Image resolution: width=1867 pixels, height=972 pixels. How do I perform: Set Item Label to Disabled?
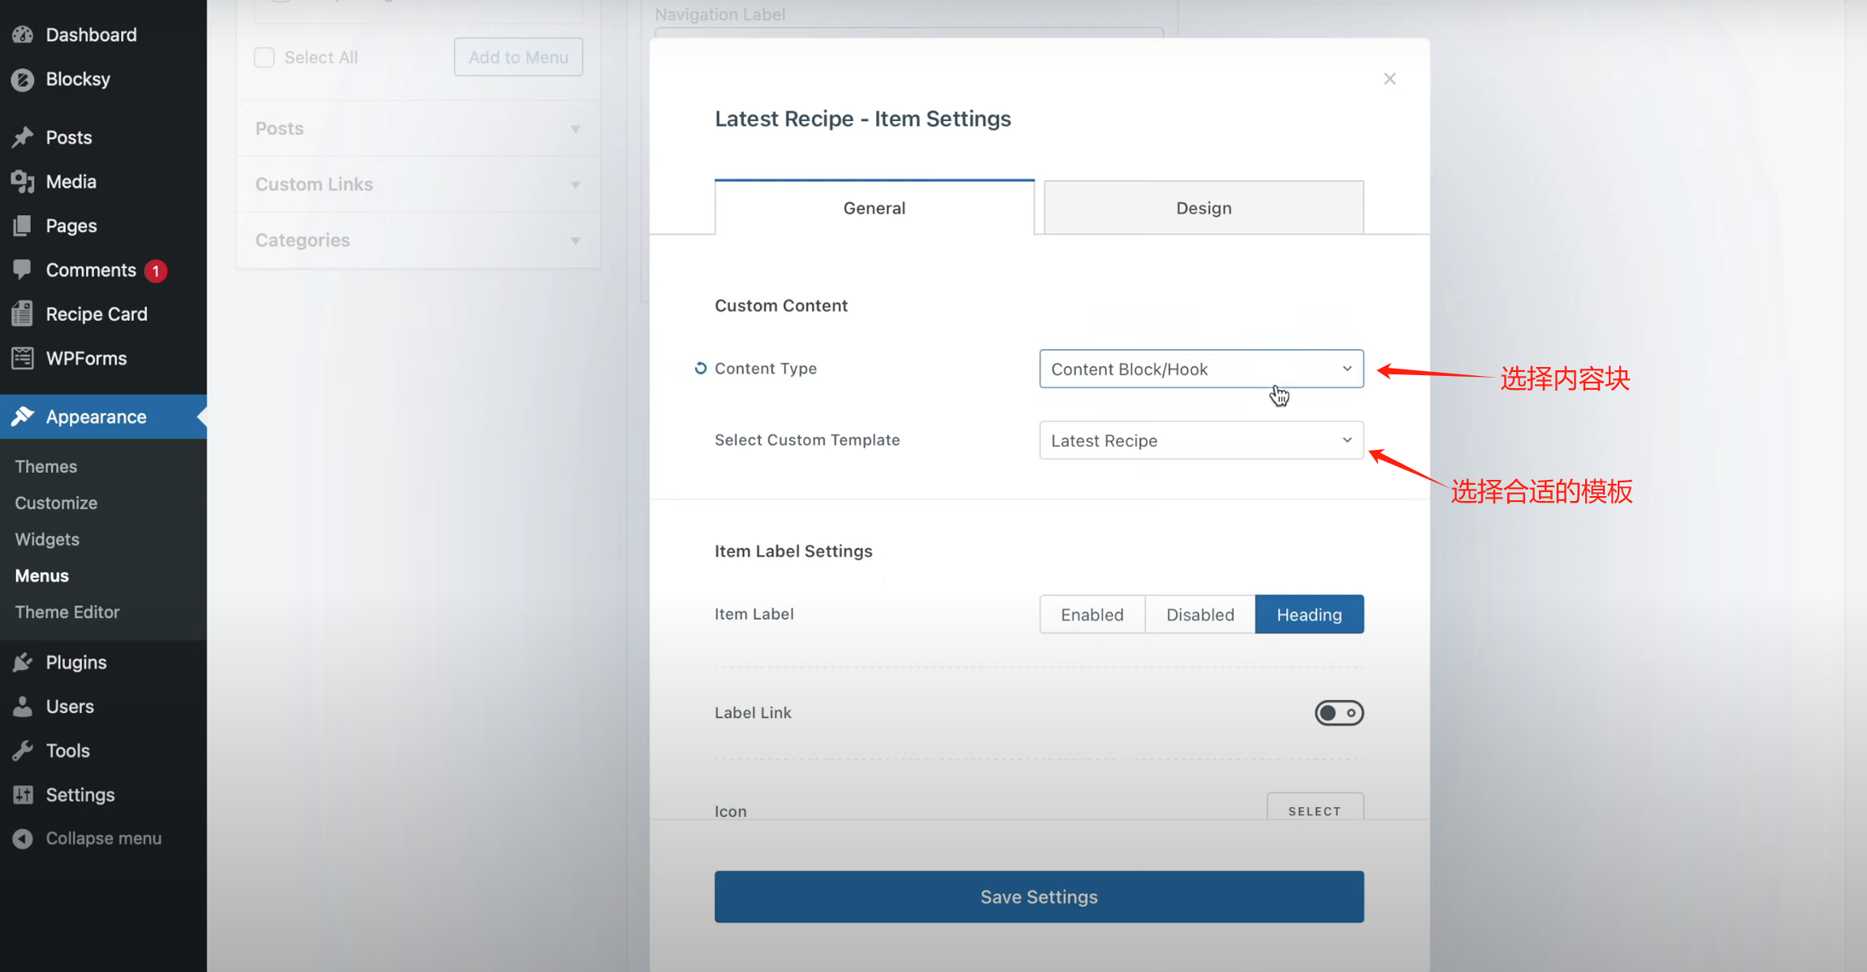1199,614
